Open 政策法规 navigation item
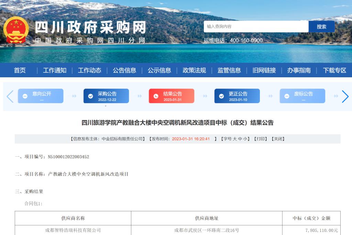The width and height of the screenshot is (352, 235). click(194, 70)
